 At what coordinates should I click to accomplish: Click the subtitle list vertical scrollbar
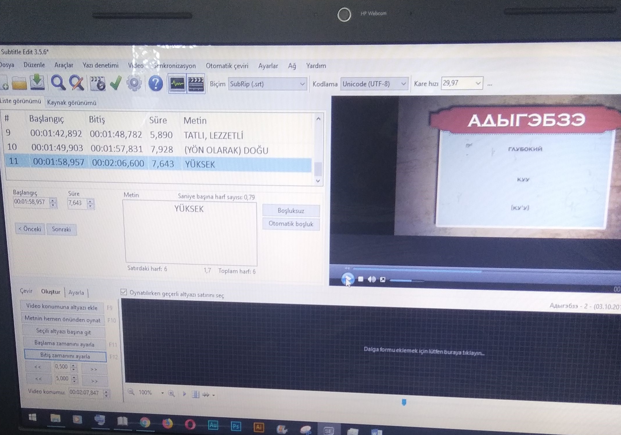[318, 150]
